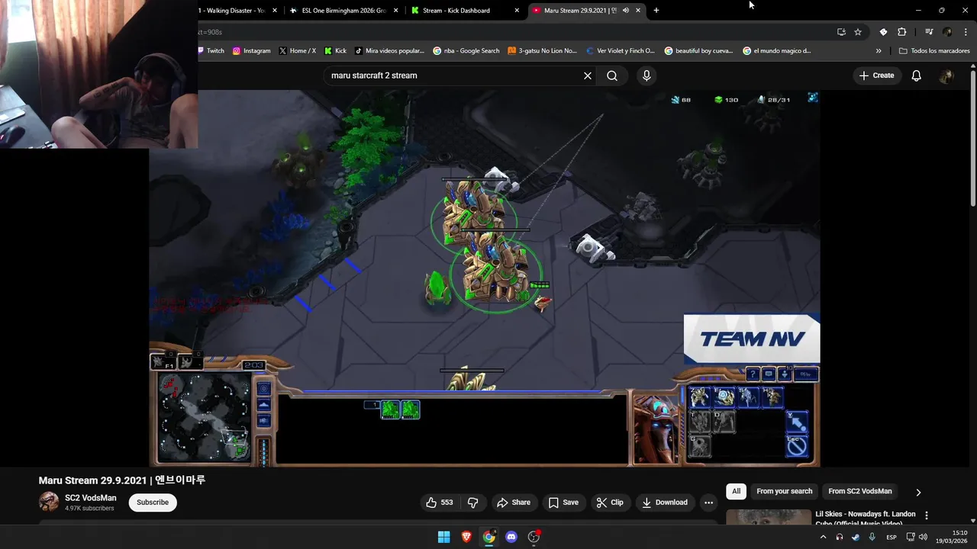
Task: Click the Warp in Zealot command (Z)
Action: pyautogui.click(x=699, y=396)
